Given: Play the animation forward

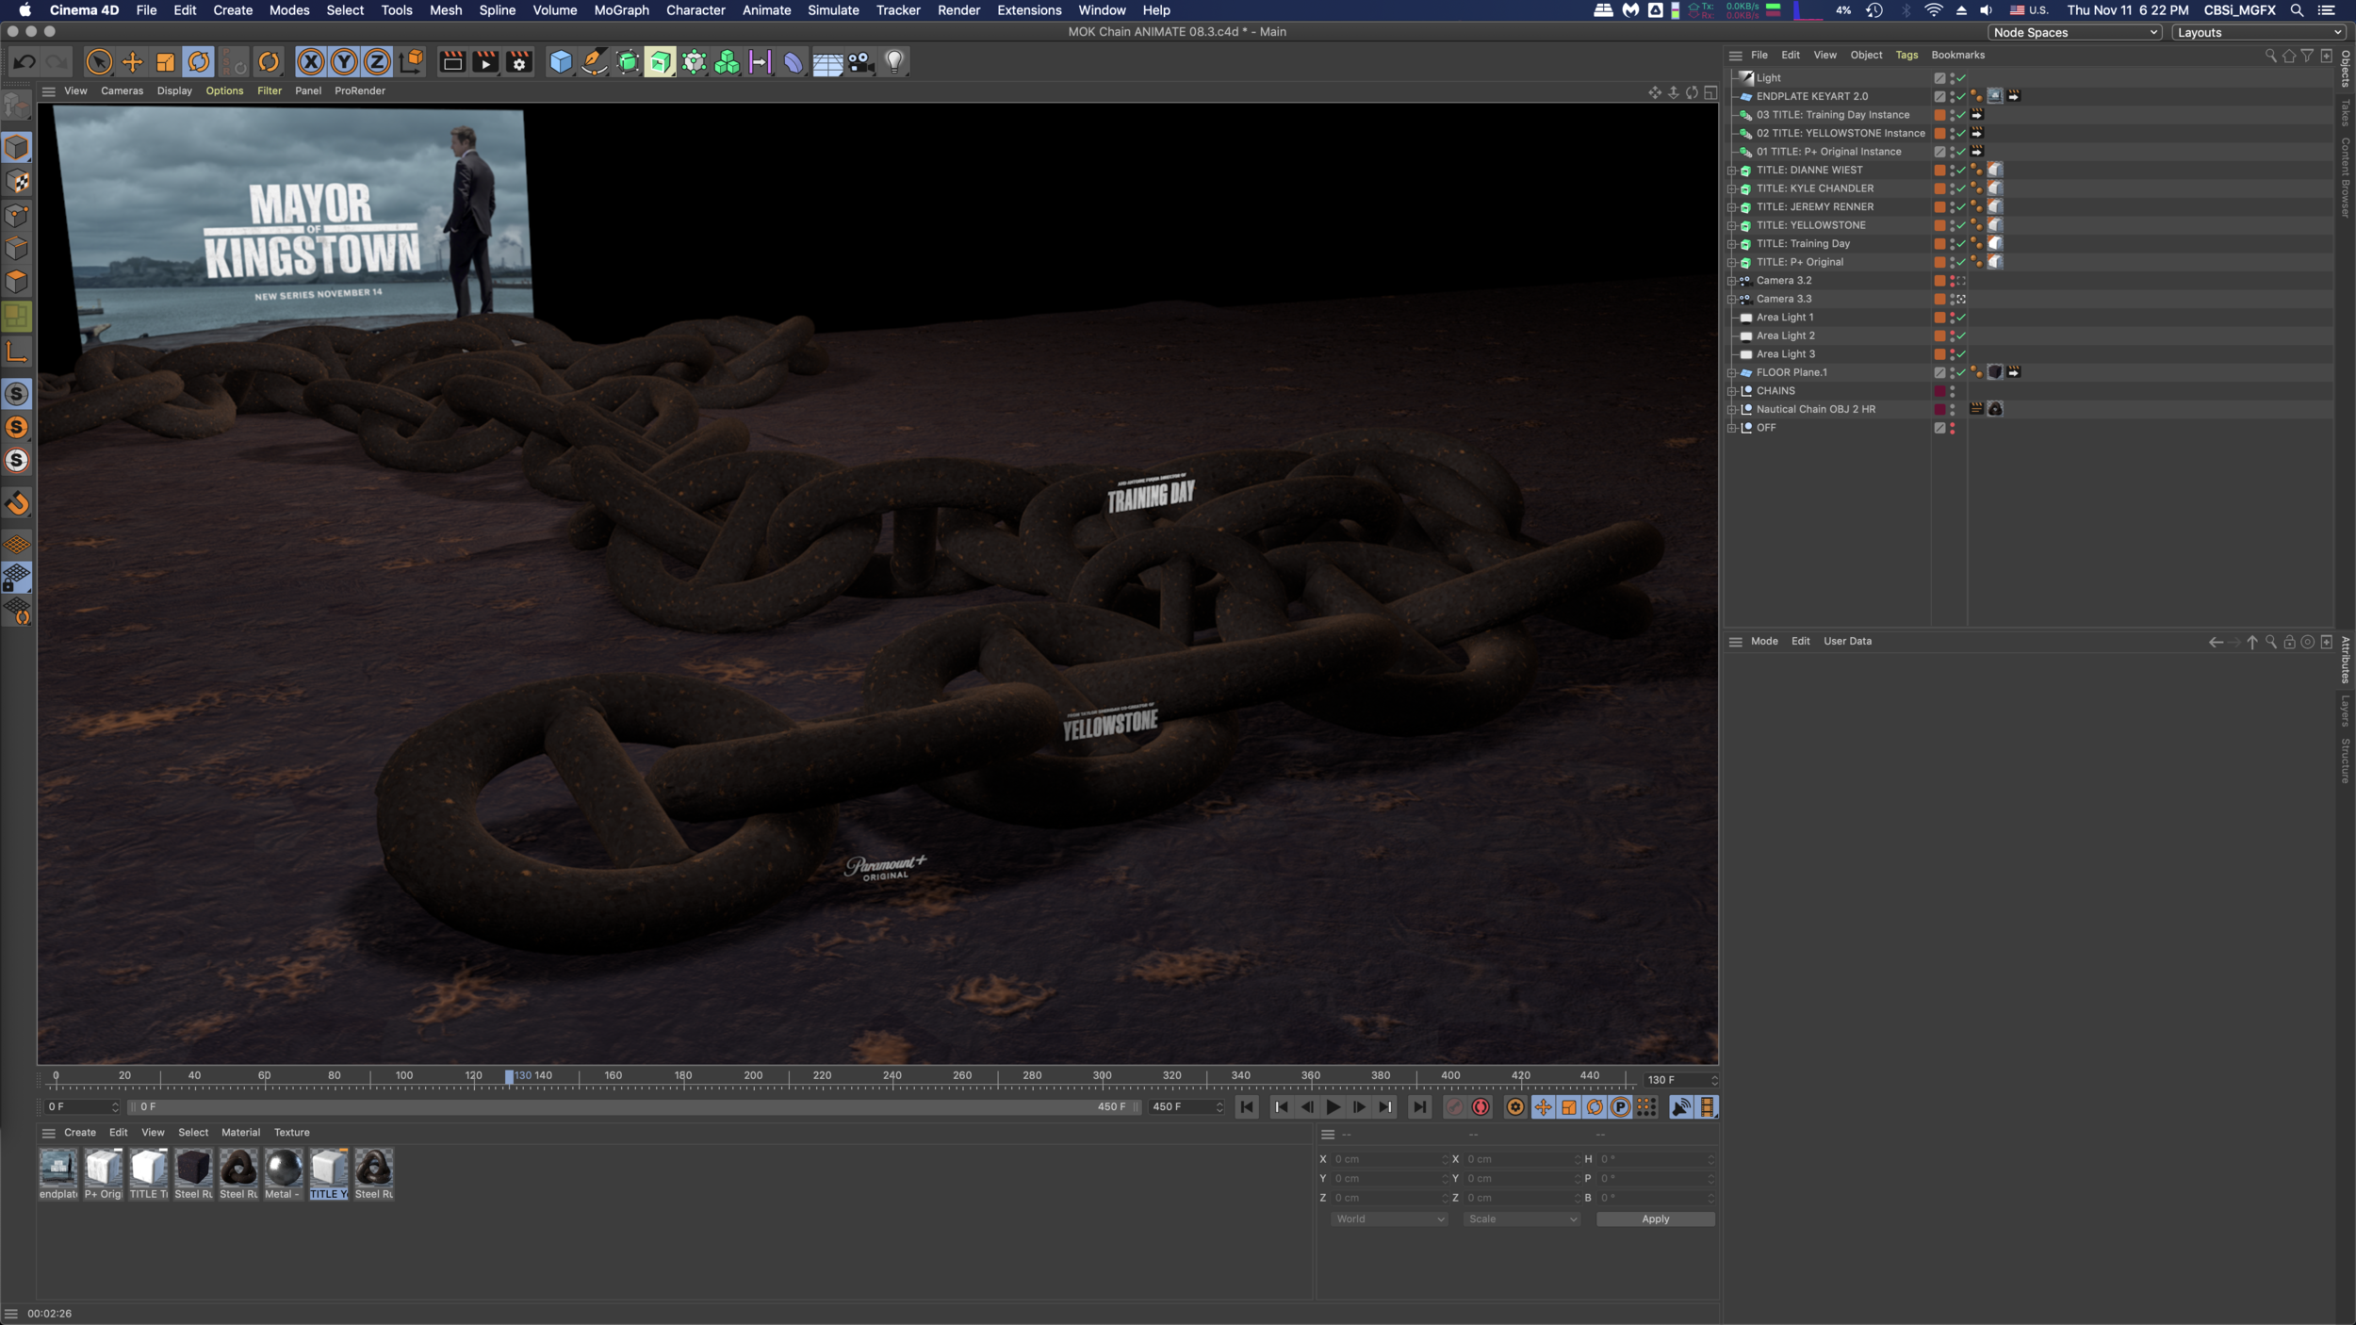Looking at the screenshot, I should tap(1333, 1107).
